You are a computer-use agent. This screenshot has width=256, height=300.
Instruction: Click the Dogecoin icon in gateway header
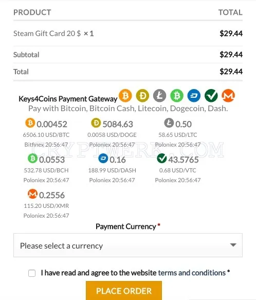pyautogui.click(x=142, y=96)
